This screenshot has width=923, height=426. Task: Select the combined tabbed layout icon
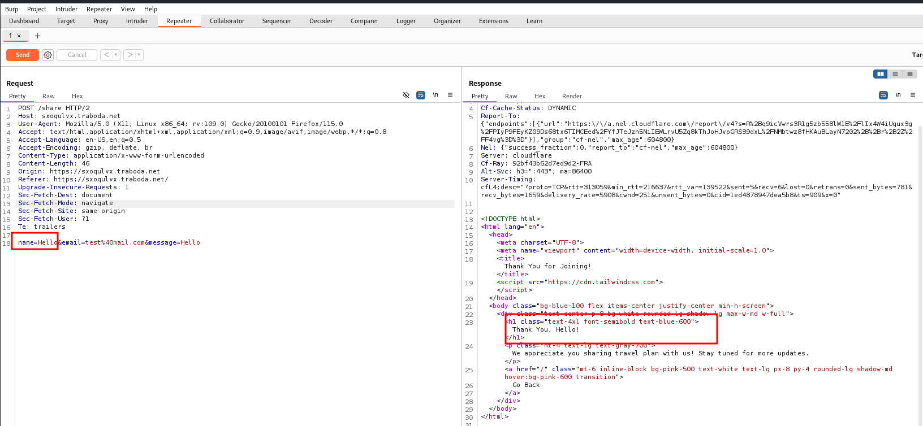[x=909, y=74]
